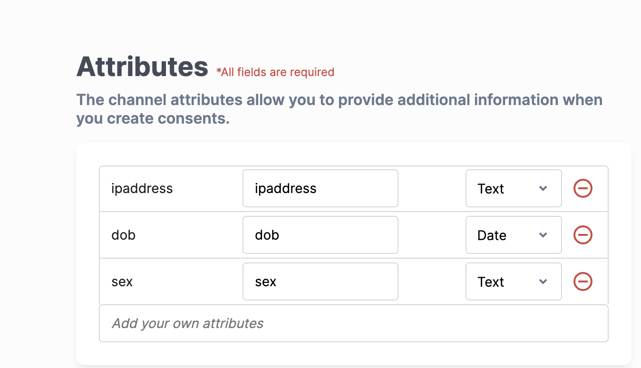
Task: Open the type dropdown for ipaddress
Action: click(514, 188)
